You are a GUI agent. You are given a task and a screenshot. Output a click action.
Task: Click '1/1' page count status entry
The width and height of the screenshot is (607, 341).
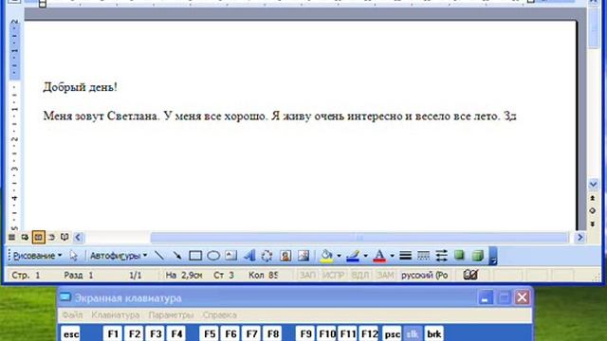(x=135, y=276)
